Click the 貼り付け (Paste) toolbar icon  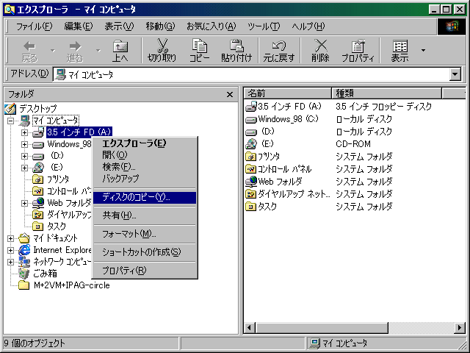click(x=236, y=46)
